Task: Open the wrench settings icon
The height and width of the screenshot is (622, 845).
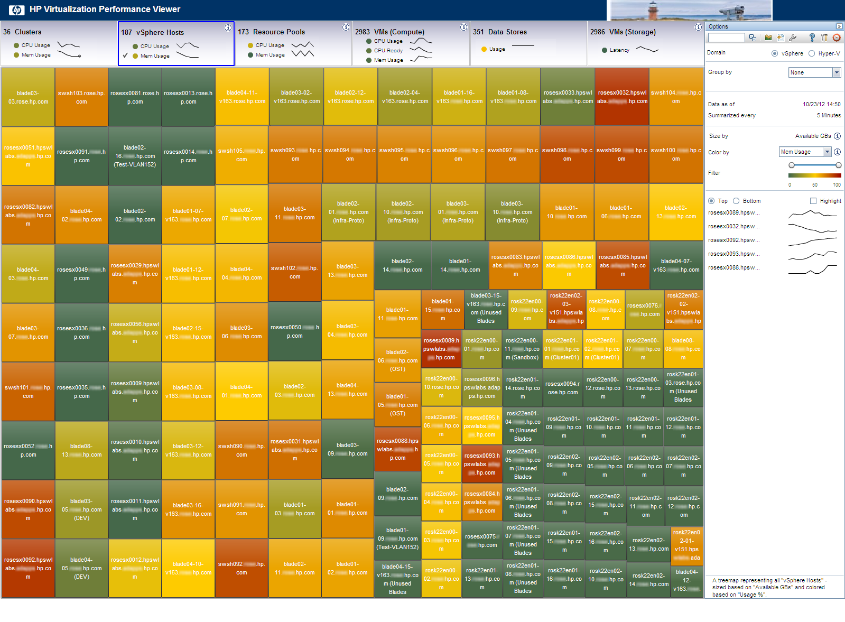Action: (x=793, y=38)
